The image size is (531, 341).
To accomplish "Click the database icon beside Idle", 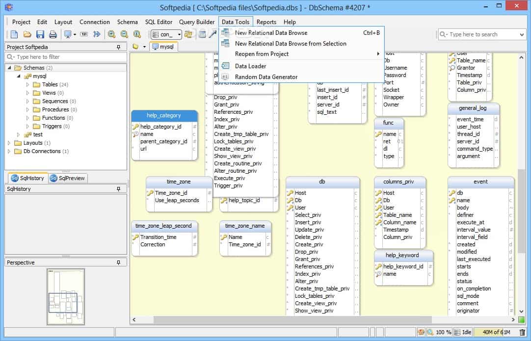I will coord(457,332).
